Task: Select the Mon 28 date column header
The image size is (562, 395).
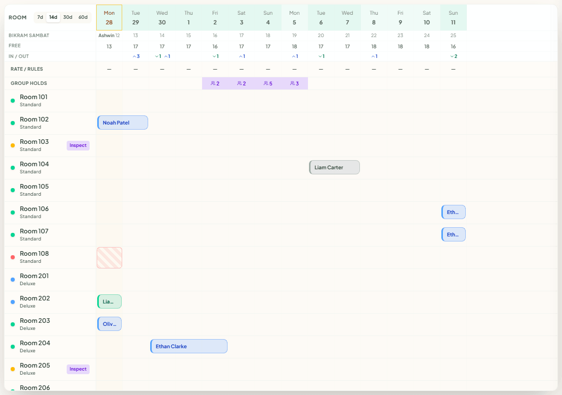Action: point(109,17)
